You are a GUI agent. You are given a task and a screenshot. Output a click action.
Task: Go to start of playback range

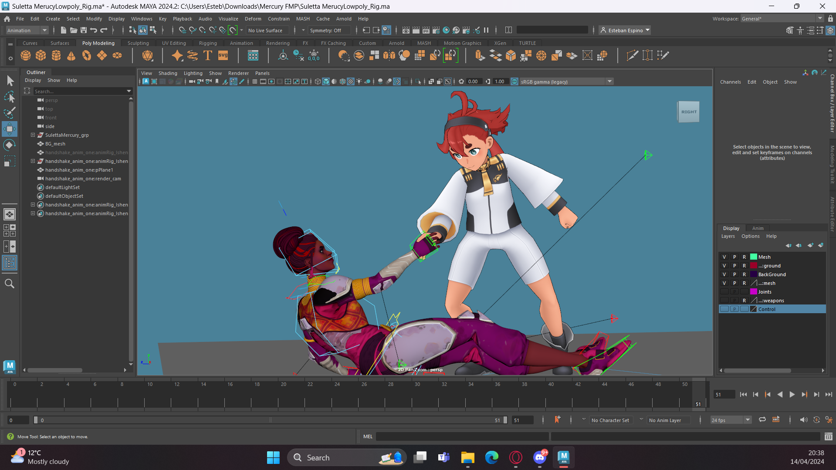743,394
